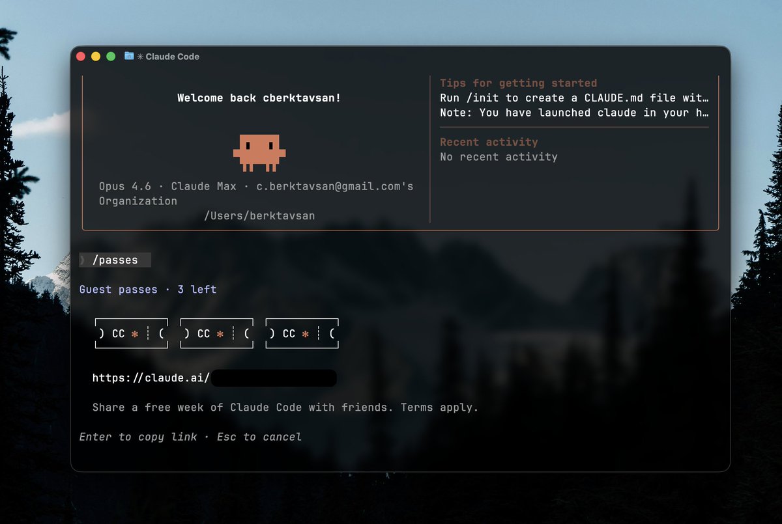Viewport: 782px width, 524px height.
Task: Click the 'Note: You have launched claude' line
Action: (x=574, y=113)
